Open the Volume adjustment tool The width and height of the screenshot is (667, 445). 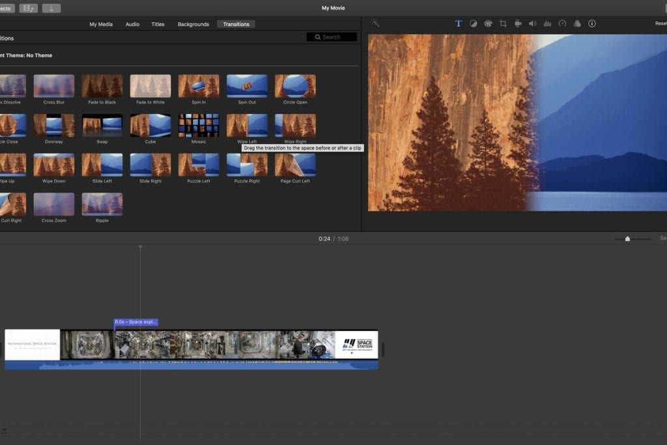coord(533,23)
